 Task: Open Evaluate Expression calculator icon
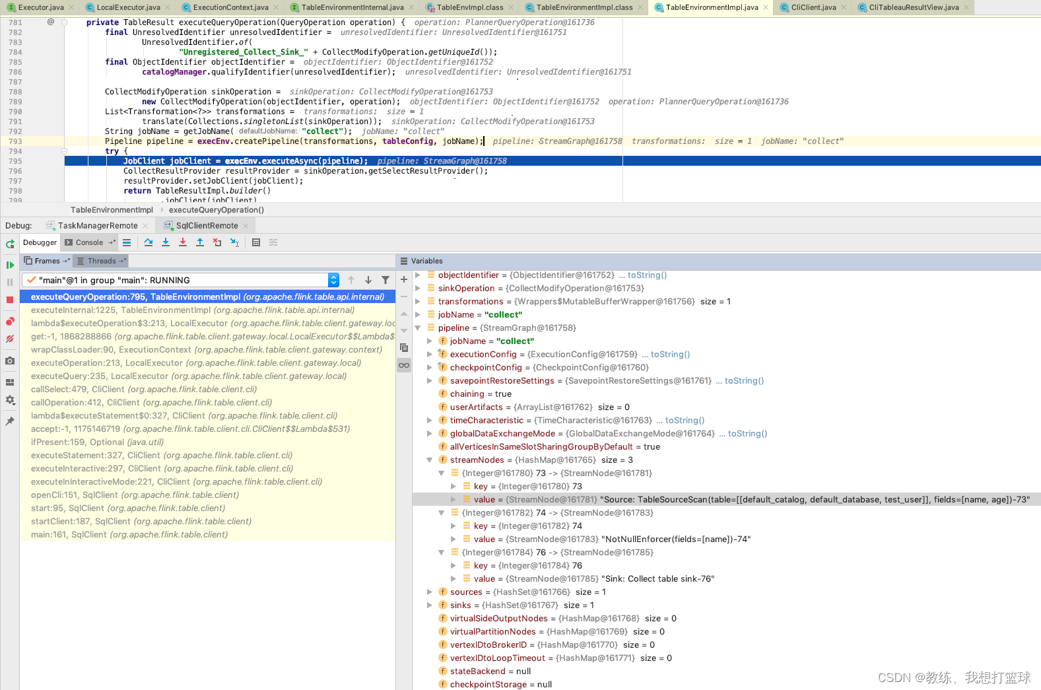pos(256,242)
